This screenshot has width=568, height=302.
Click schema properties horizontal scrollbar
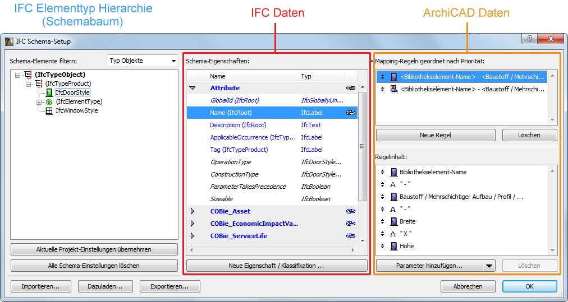[x=272, y=250]
